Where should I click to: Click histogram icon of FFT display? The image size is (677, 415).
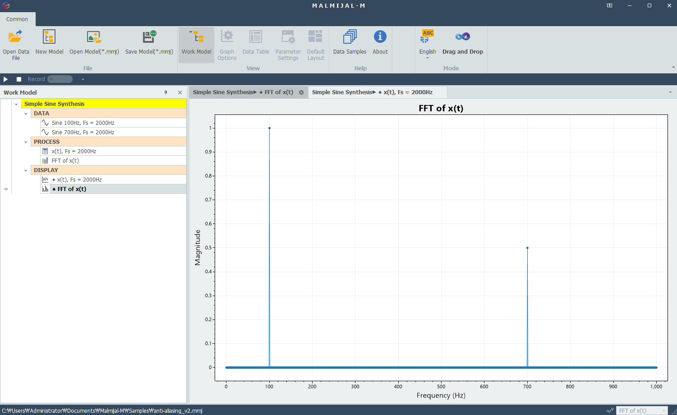(45, 189)
